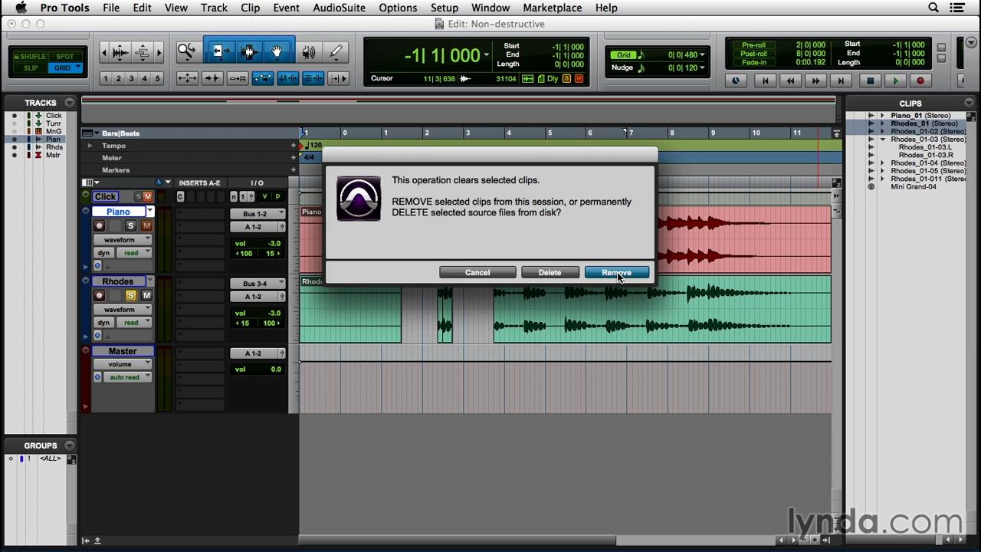Open the AudioSuite menu
981x552 pixels.
pos(339,8)
